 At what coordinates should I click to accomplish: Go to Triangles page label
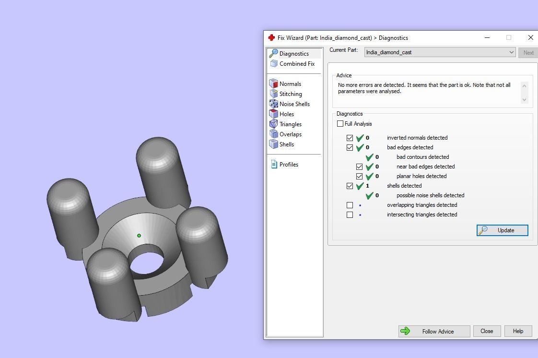pos(290,124)
